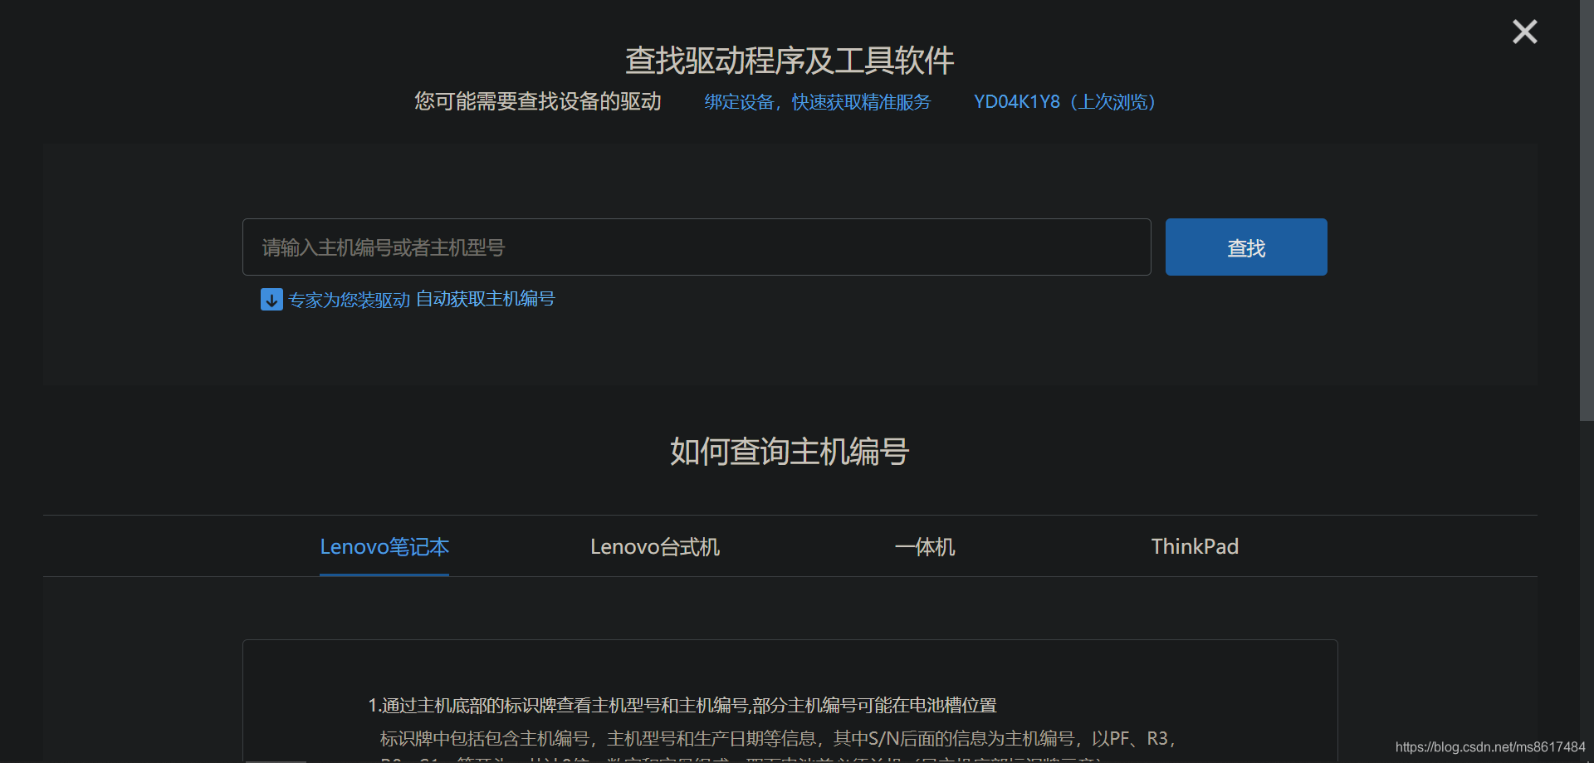Switch to Lenovo台式机 tab
Image resolution: width=1594 pixels, height=763 pixels.
point(655,546)
